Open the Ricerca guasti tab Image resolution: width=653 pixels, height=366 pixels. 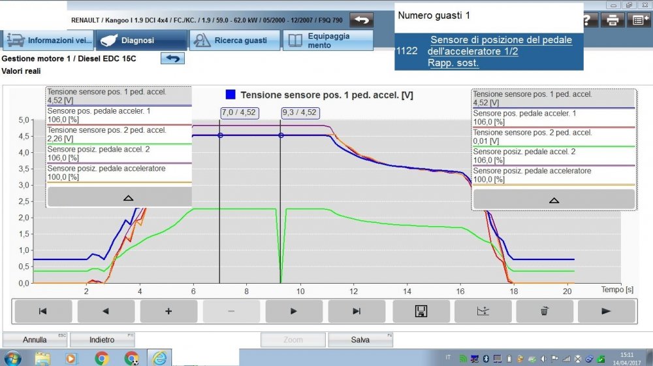pyautogui.click(x=234, y=41)
